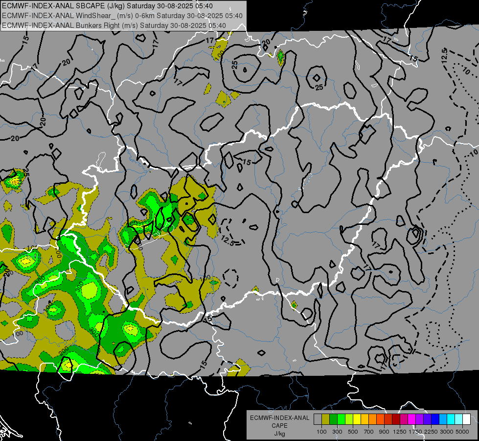Screen dimensions: 479x441
Task: Select the azure swatch left of 3000
Action: (x=443, y=419)
